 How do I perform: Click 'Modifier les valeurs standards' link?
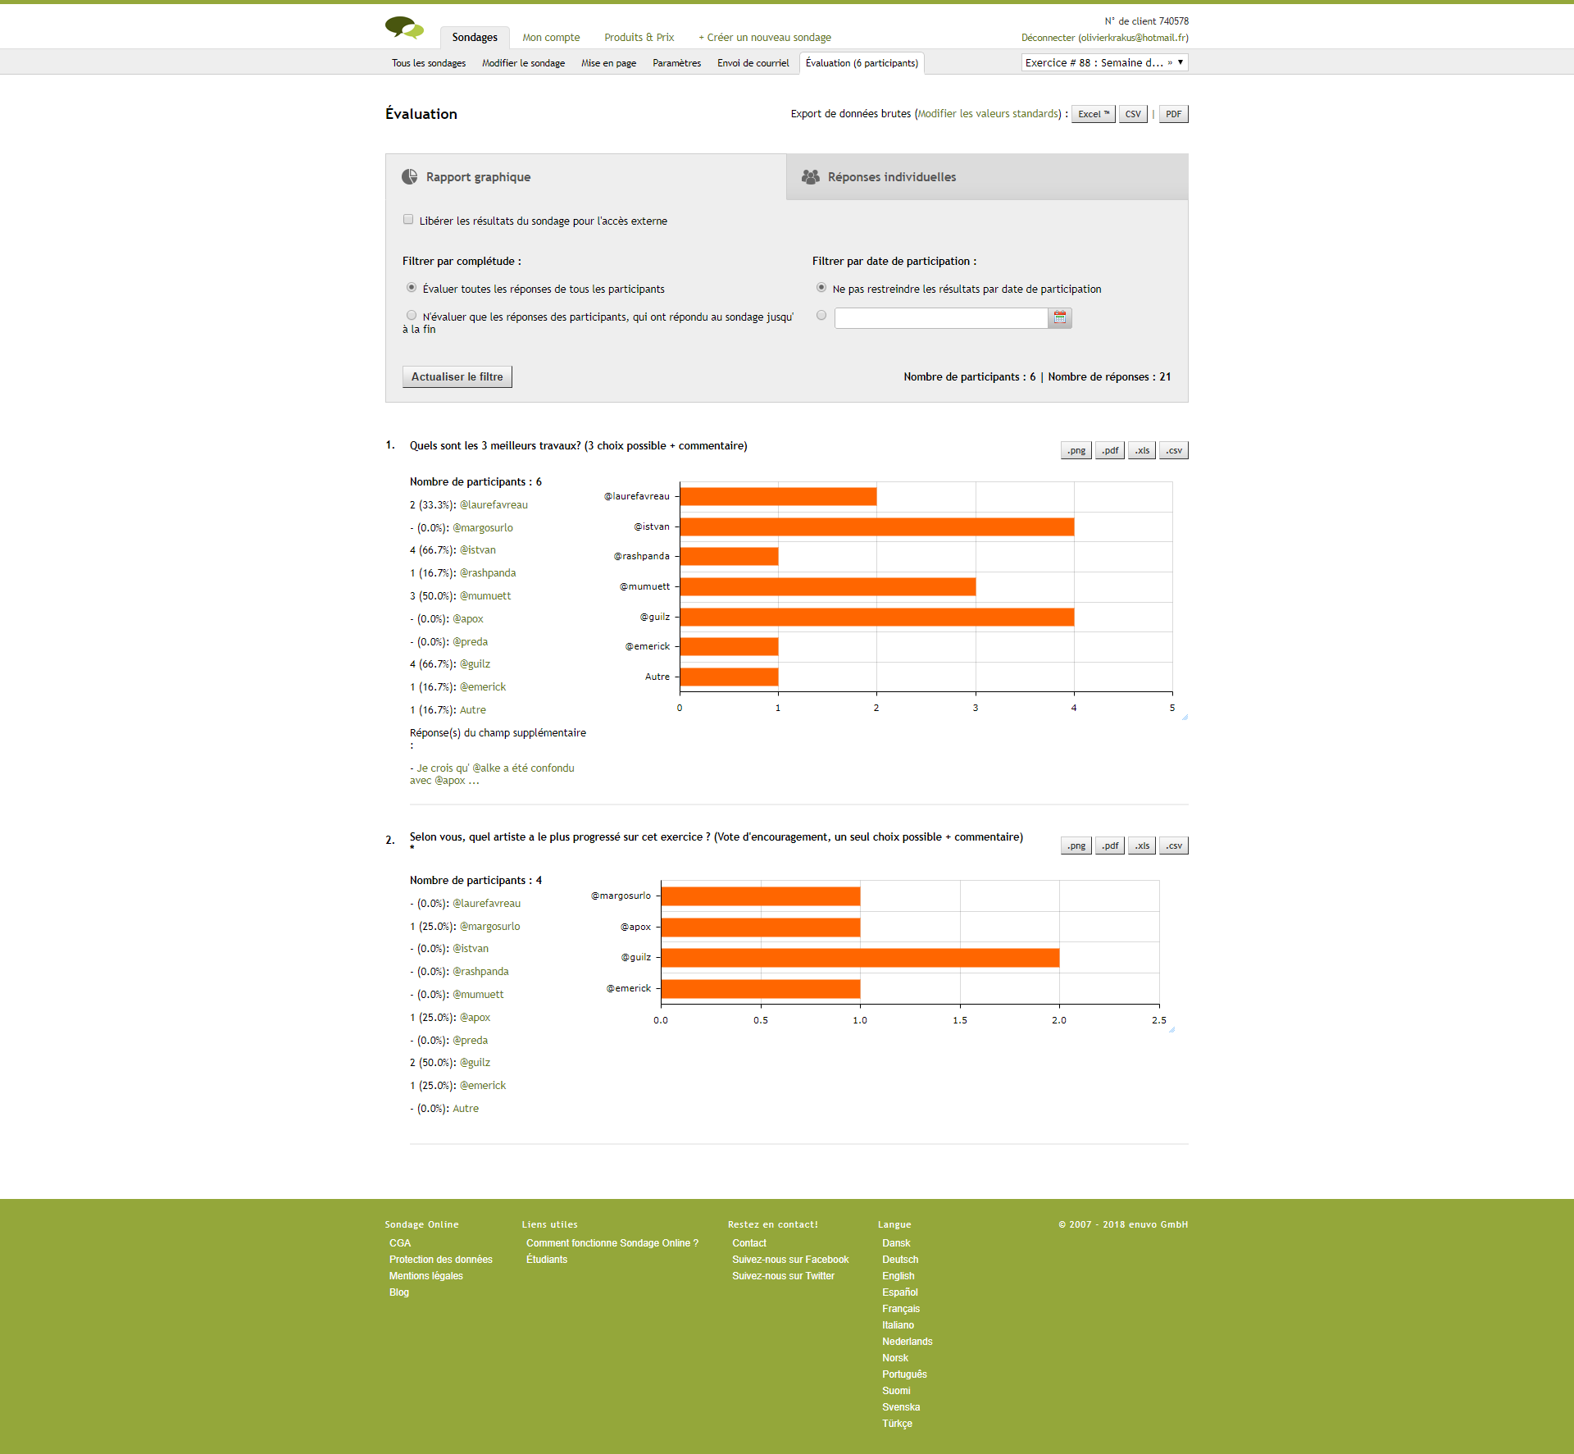[x=989, y=114]
